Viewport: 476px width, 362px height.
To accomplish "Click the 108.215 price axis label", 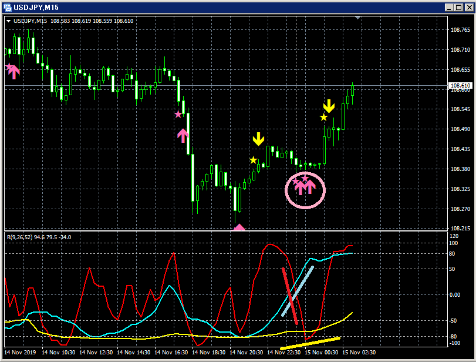I will coord(460,228).
